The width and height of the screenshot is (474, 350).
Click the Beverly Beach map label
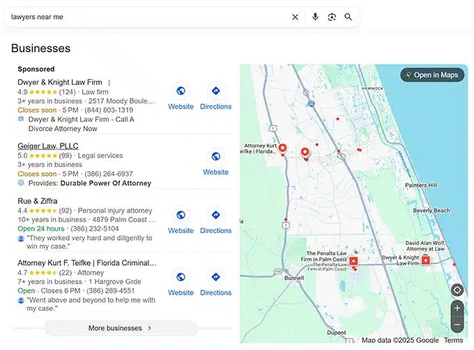point(431,210)
